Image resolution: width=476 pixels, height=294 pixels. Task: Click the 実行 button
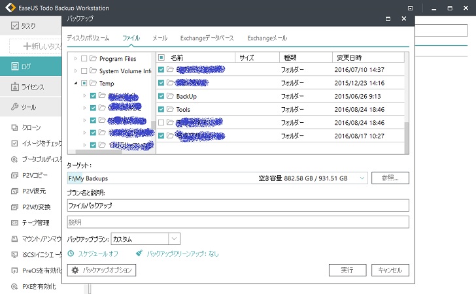point(348,270)
